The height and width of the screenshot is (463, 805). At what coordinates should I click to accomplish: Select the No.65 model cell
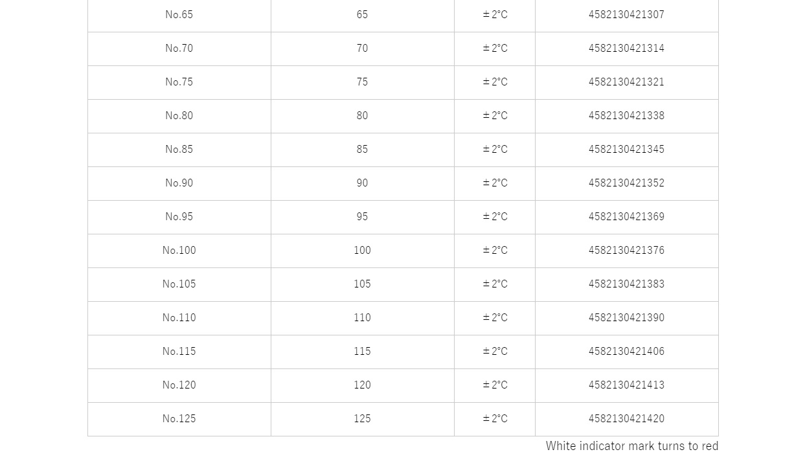[179, 14]
